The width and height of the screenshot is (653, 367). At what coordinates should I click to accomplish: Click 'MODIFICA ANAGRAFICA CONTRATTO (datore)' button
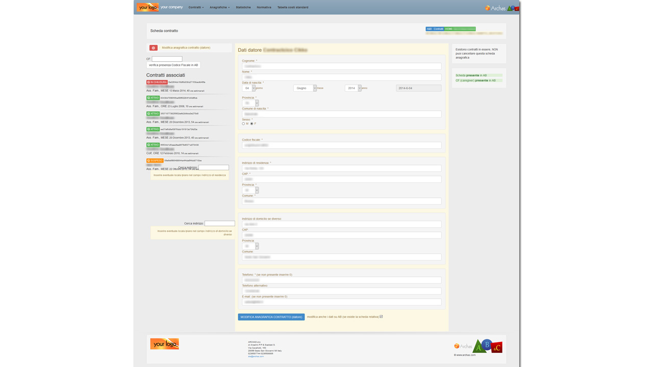[x=271, y=317]
